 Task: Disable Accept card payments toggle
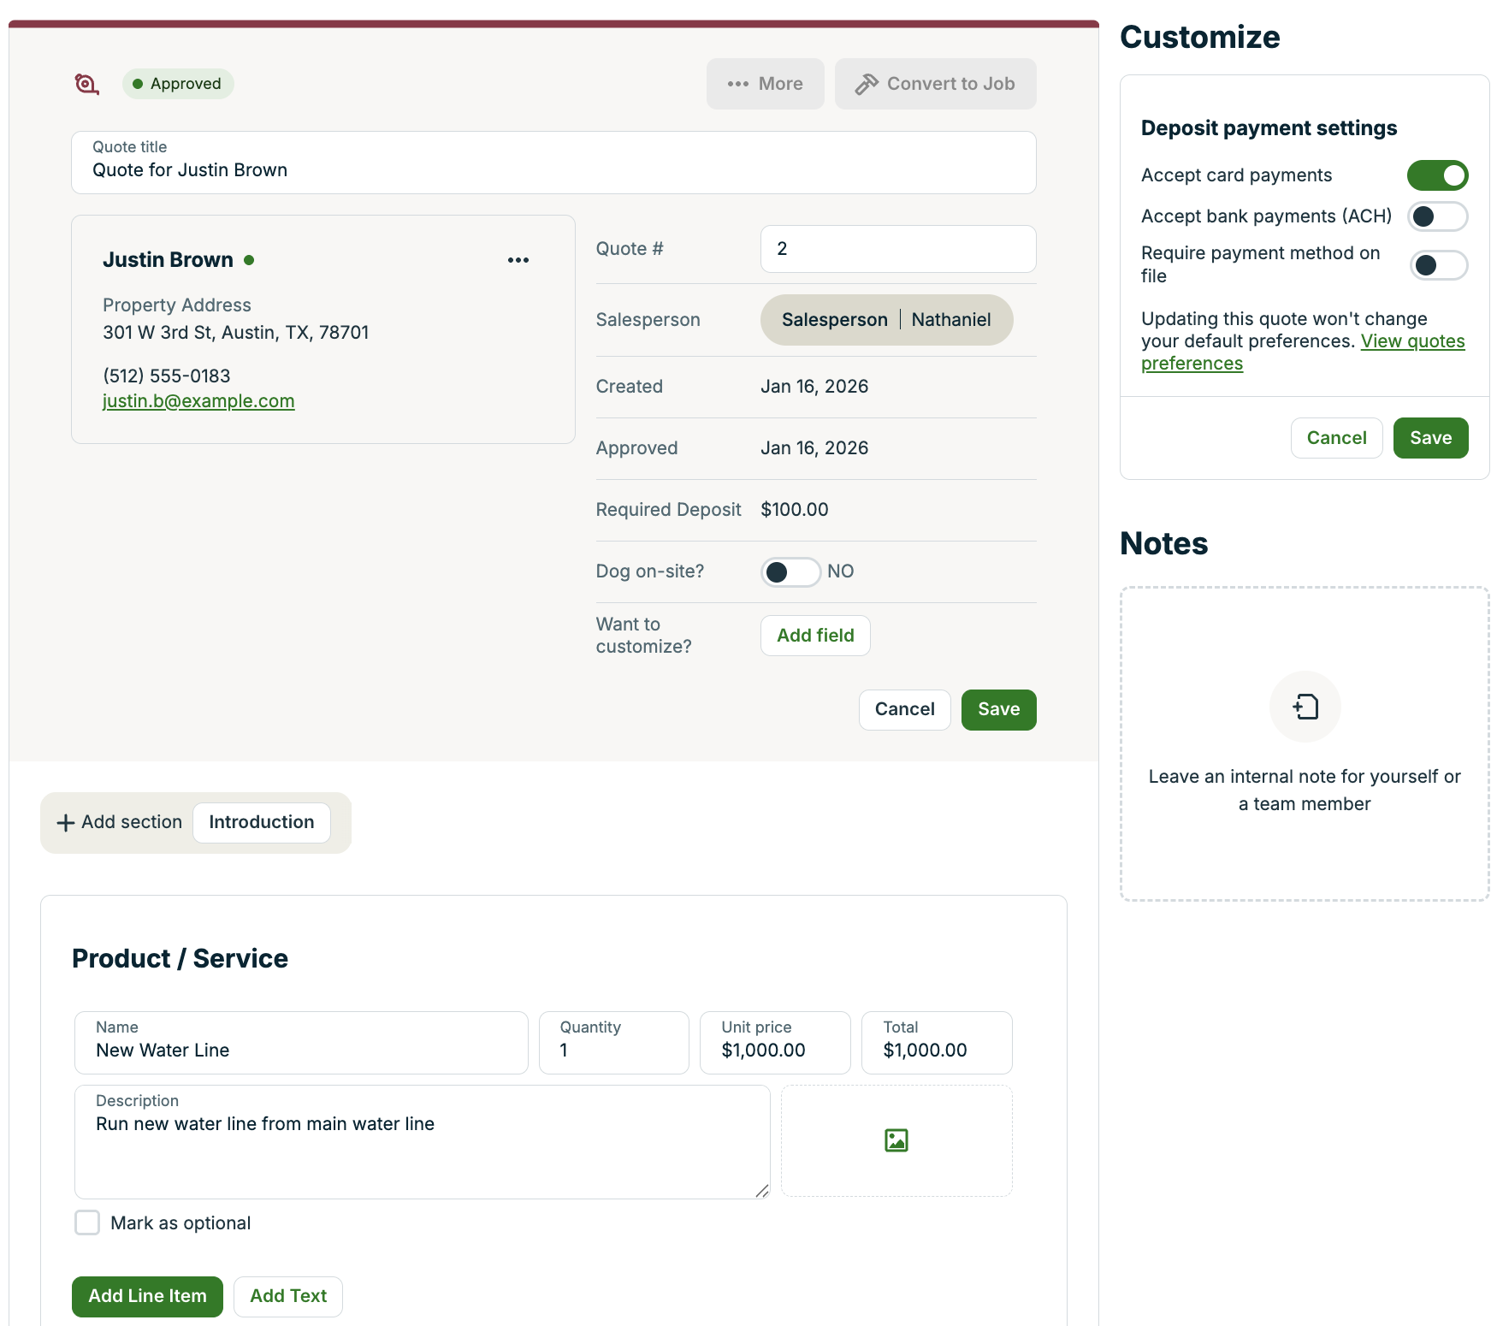coord(1437,175)
